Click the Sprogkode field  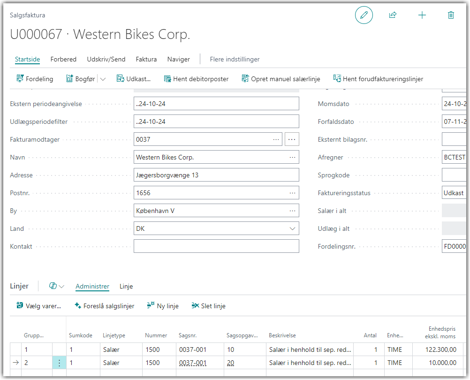pyautogui.click(x=454, y=175)
